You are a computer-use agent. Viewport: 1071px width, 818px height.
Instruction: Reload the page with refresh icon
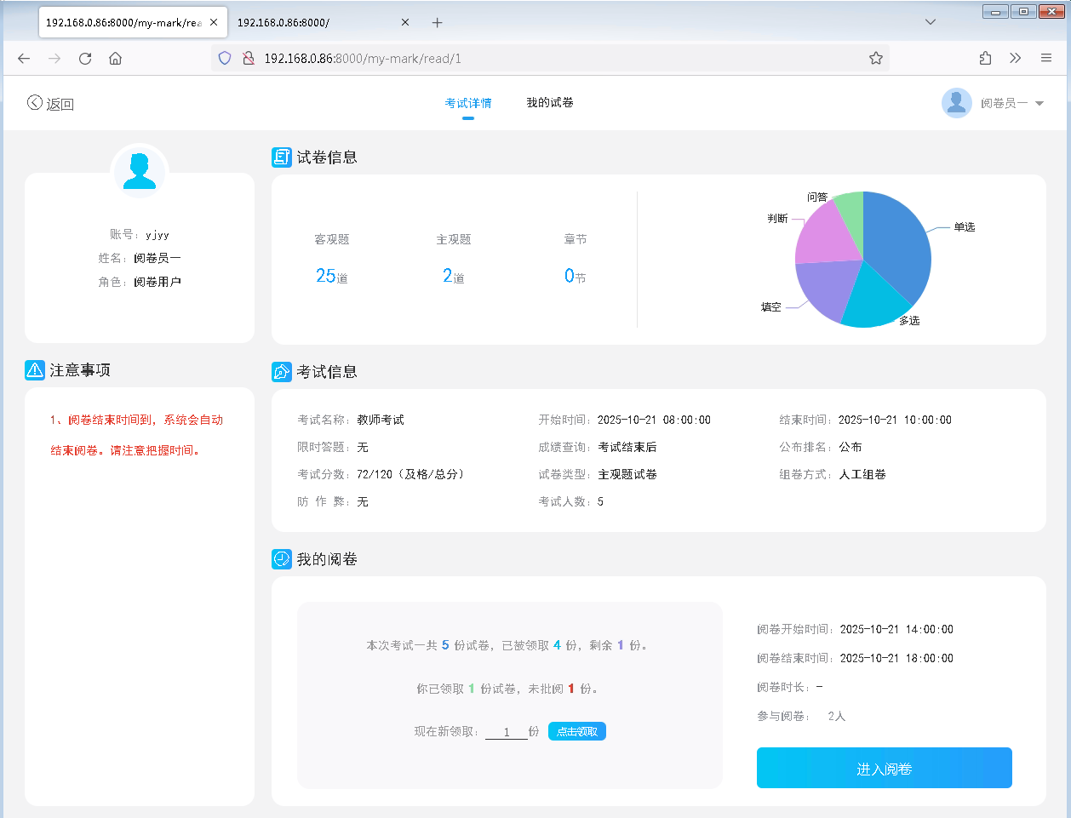point(85,59)
